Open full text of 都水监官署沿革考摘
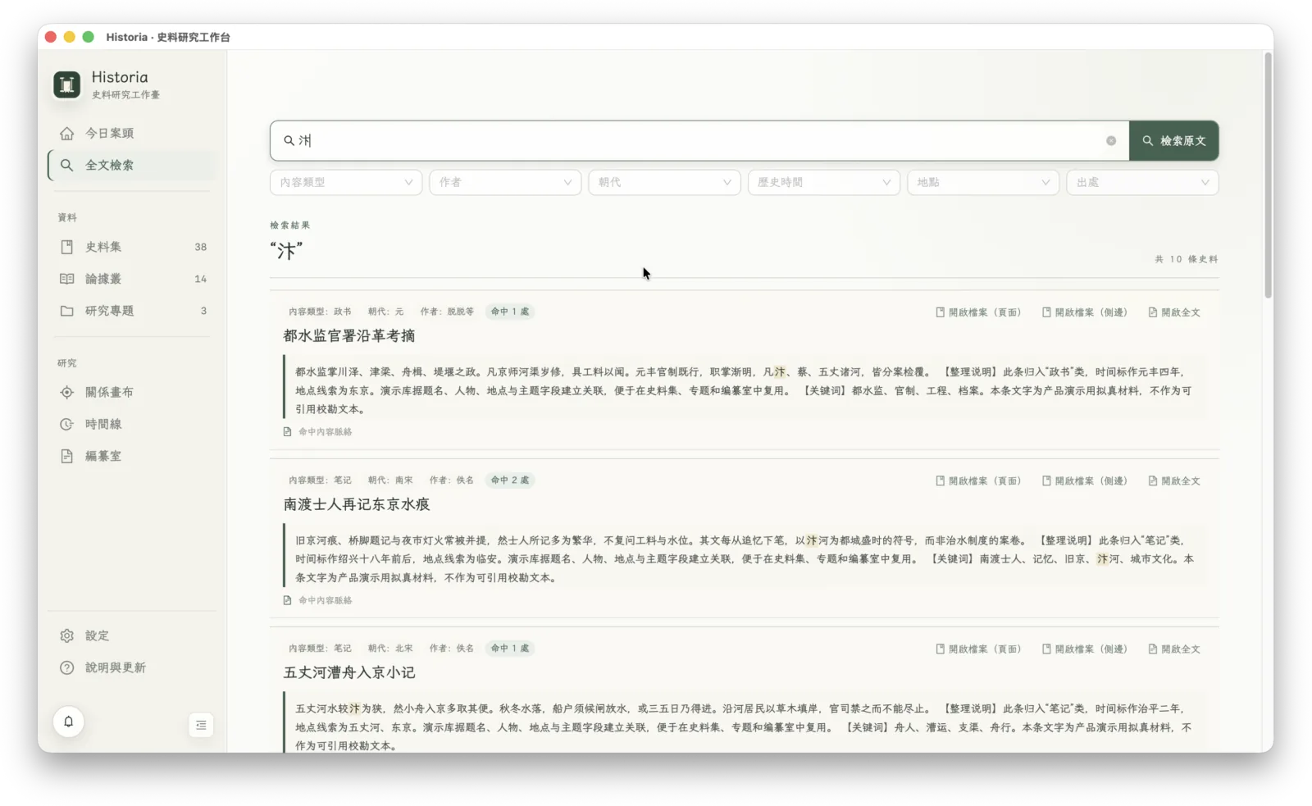 [1174, 312]
